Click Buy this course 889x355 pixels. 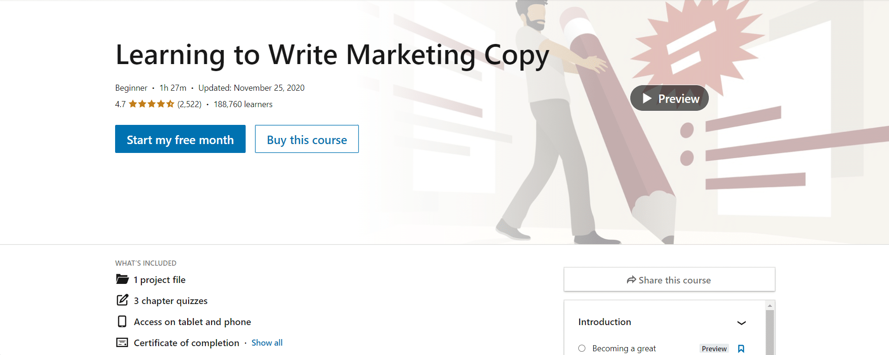tap(306, 139)
